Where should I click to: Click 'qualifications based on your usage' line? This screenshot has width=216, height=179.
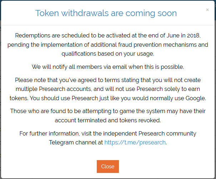(x=107, y=54)
